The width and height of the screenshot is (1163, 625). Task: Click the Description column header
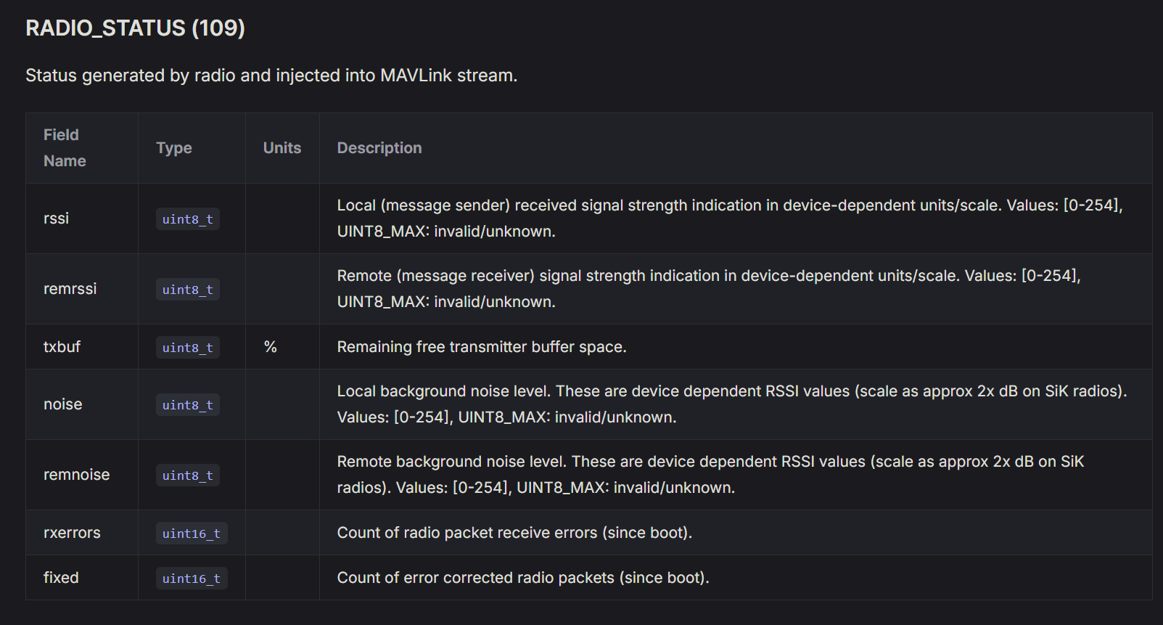pyautogui.click(x=379, y=148)
